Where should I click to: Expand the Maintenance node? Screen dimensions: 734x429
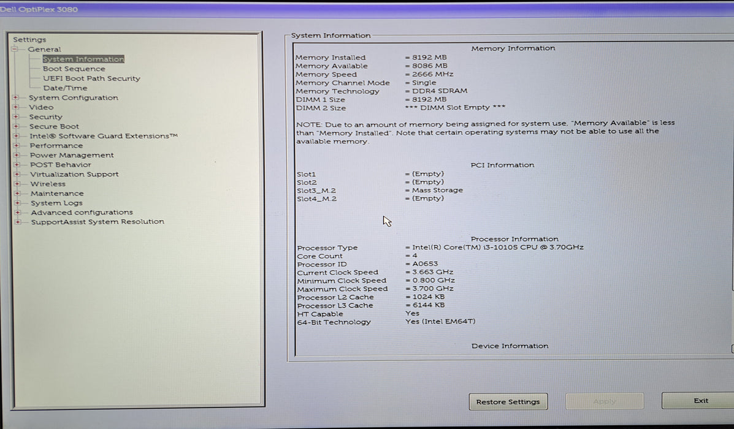pyautogui.click(x=17, y=193)
